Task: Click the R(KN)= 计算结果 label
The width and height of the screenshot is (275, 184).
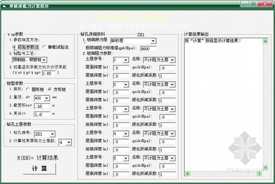Action: pyautogui.click(x=37, y=158)
